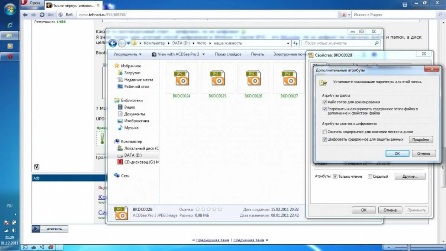This screenshot has height=251, width=446.
Task: Open the 'Упорядочить' dropdown menu
Action: click(x=127, y=54)
